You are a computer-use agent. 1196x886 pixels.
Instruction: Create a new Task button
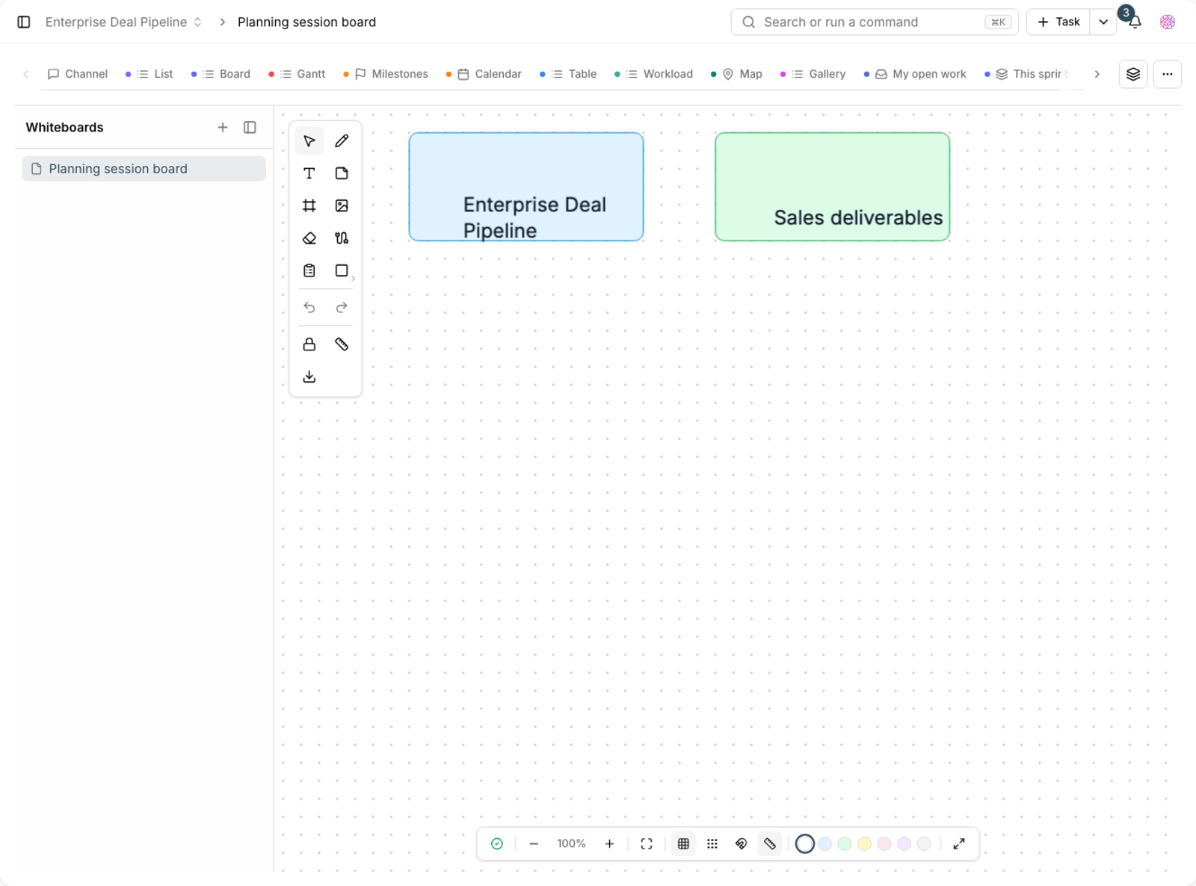[x=1058, y=22]
